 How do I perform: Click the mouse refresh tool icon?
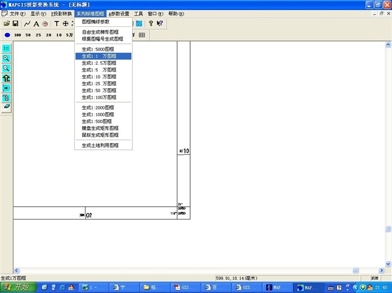coord(6,97)
